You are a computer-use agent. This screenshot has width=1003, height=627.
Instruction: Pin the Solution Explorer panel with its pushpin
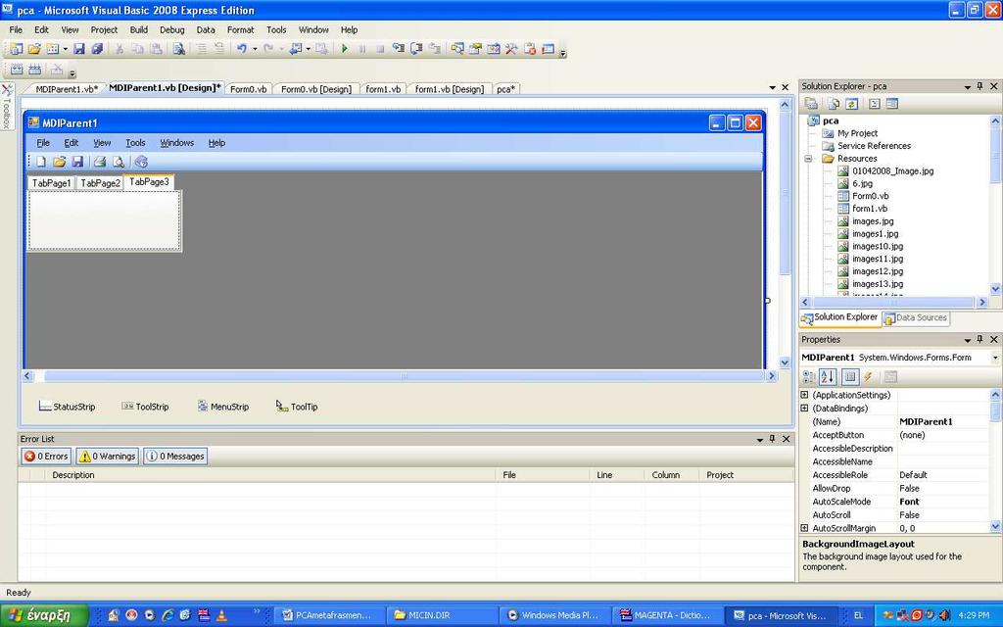[979, 86]
